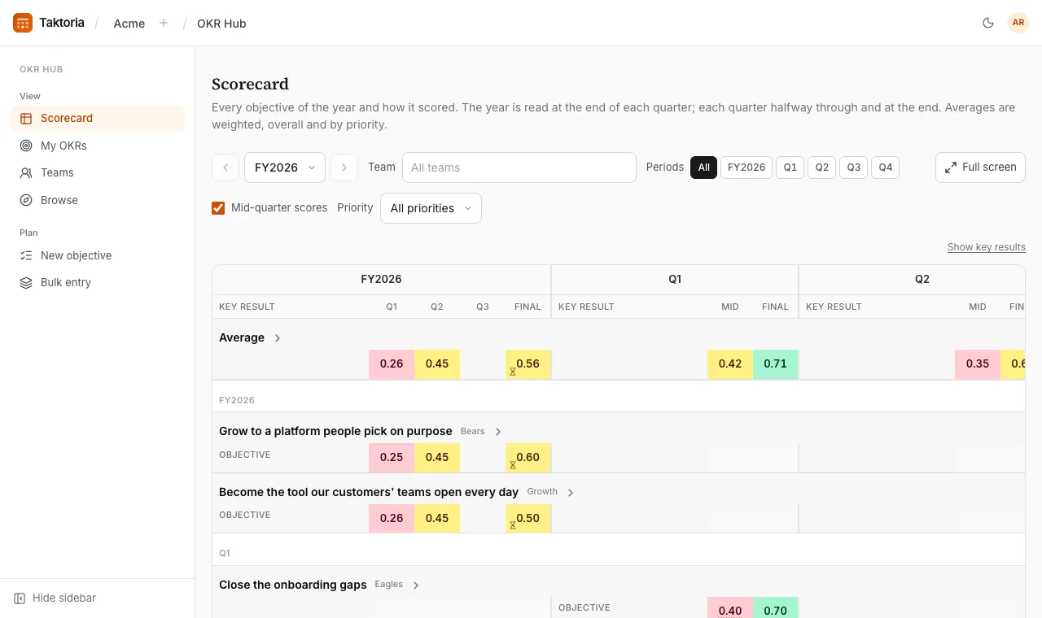Toggle dark mode moon icon
1042x618 pixels.
pyautogui.click(x=988, y=23)
